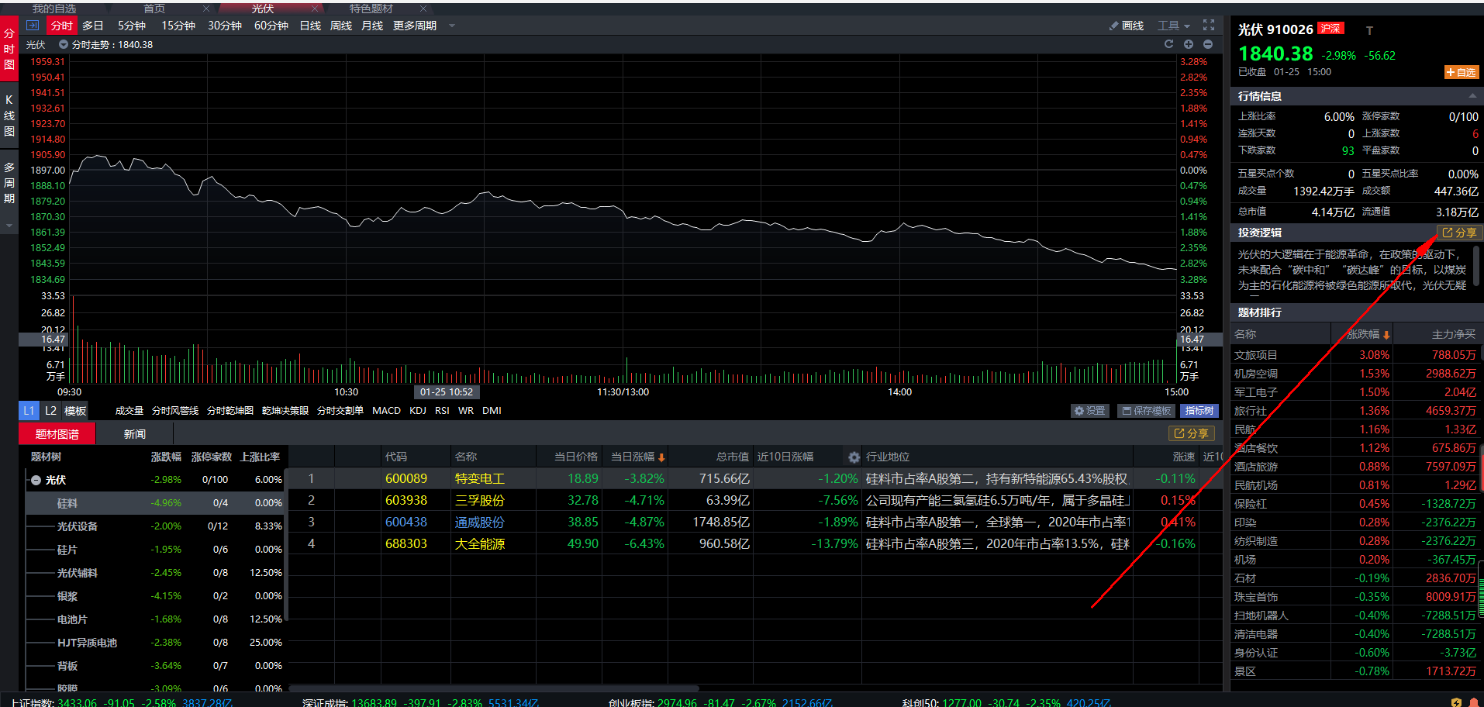Image resolution: width=1484 pixels, height=707 pixels.
Task: Click the 模板 button
Action: click(x=75, y=411)
